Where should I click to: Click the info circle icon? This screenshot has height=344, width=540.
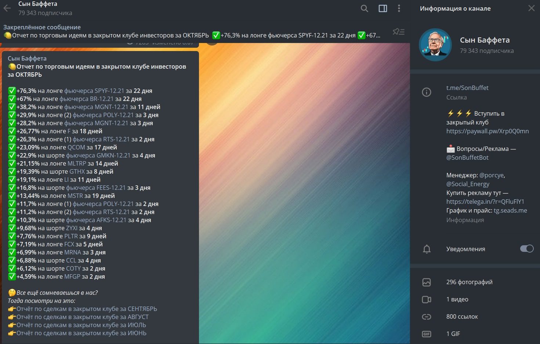(x=427, y=92)
